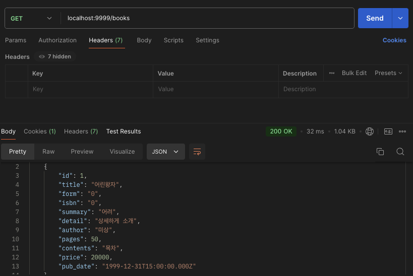Click the "title" key in the JSON
The image size is (413, 276).
tap(71, 185)
